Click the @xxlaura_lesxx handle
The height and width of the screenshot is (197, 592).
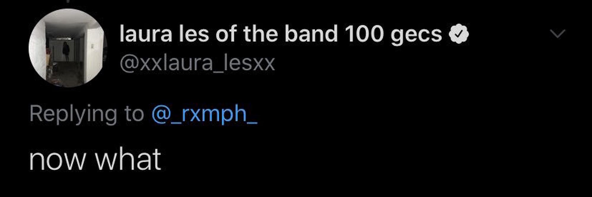click(x=197, y=63)
